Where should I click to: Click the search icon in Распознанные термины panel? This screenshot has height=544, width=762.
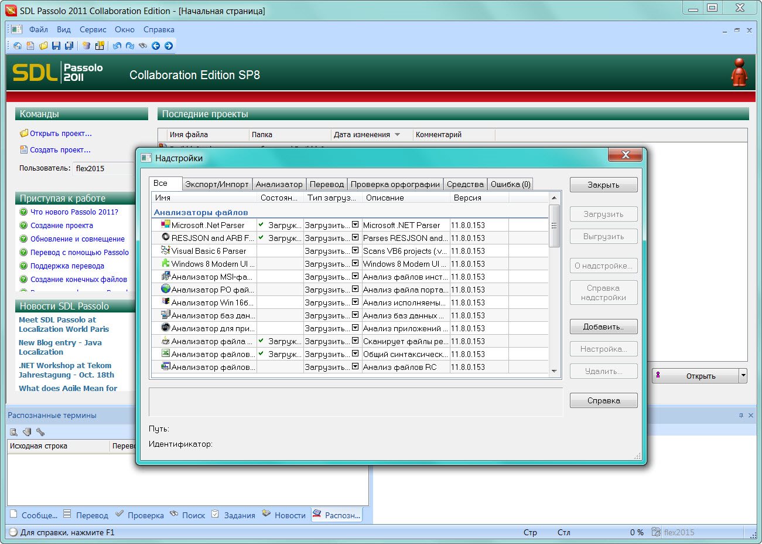pos(14,432)
